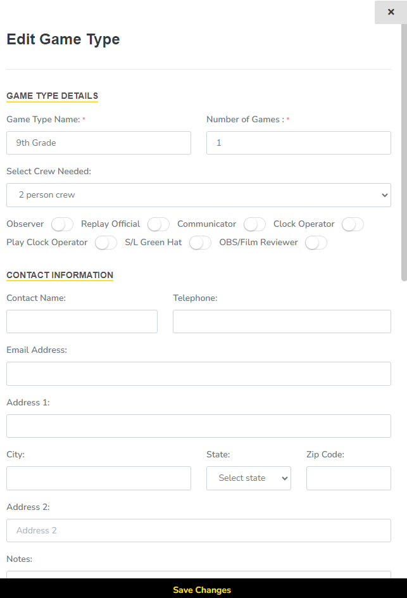
Task: Select the City input field
Action: [x=99, y=478]
